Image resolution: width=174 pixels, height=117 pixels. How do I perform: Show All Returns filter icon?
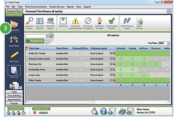tap(63, 21)
